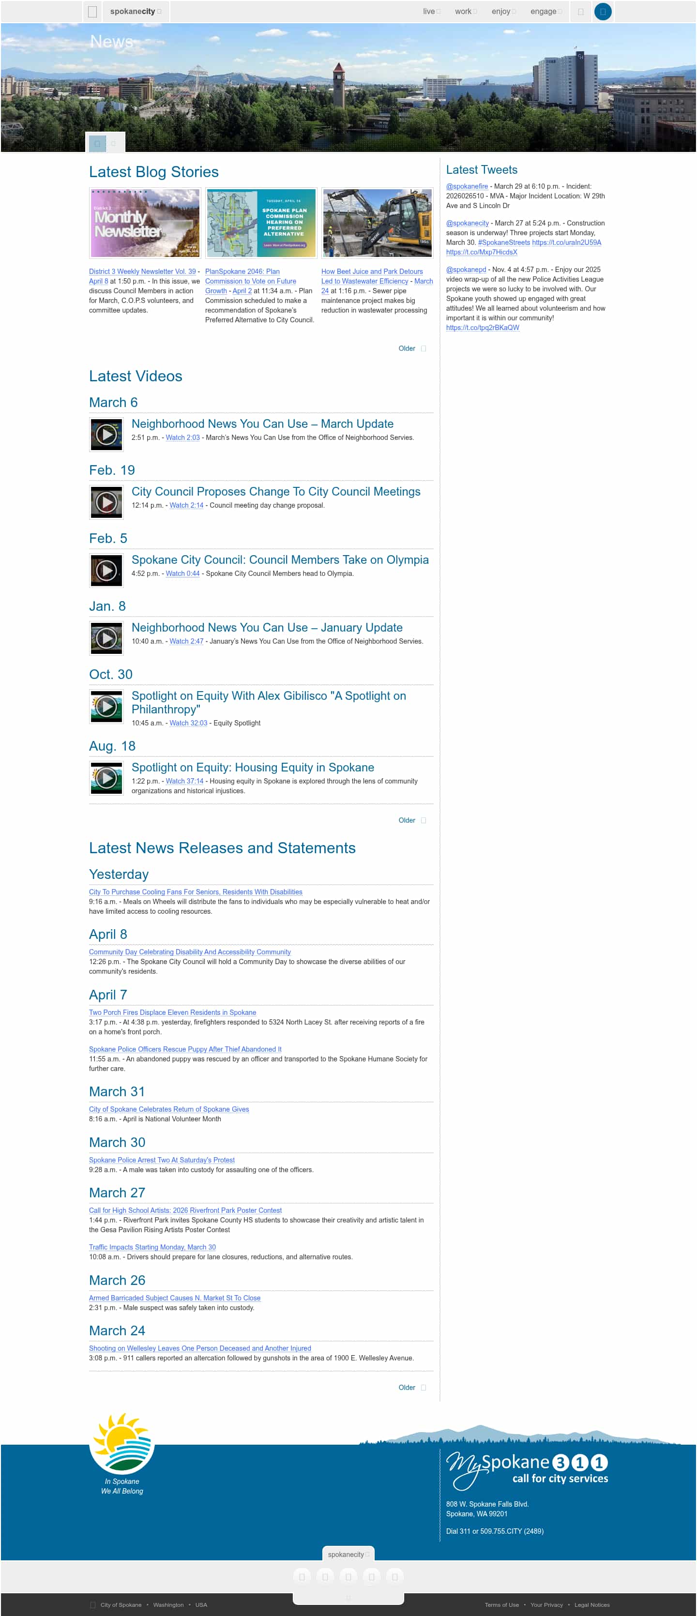697x1616 pixels.
Task: Click Watch 37:14 link
Action: [184, 781]
